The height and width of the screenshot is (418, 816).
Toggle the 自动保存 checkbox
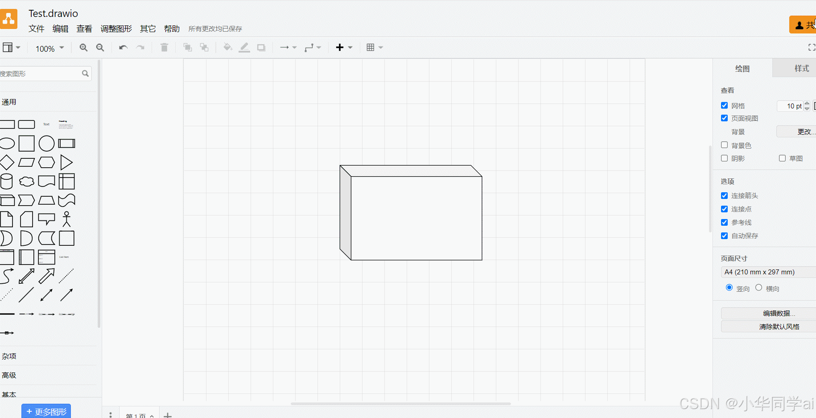(724, 236)
